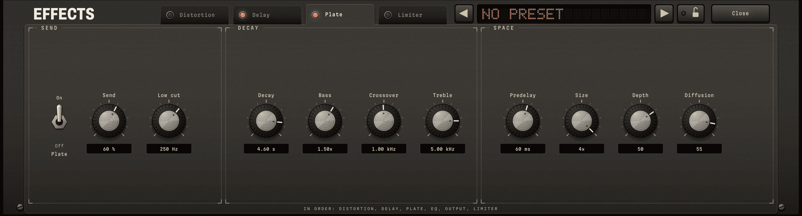Switch to the Delay tab
The height and width of the screenshot is (216, 802).
(x=267, y=15)
